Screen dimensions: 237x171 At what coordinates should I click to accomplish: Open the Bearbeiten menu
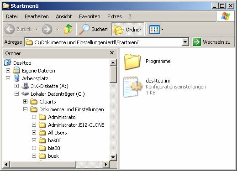[37, 16]
